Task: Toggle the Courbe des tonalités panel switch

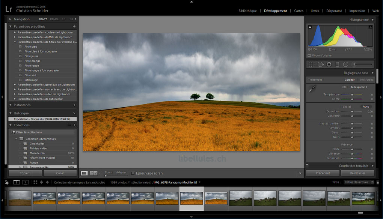Action: pyautogui.click(x=307, y=166)
